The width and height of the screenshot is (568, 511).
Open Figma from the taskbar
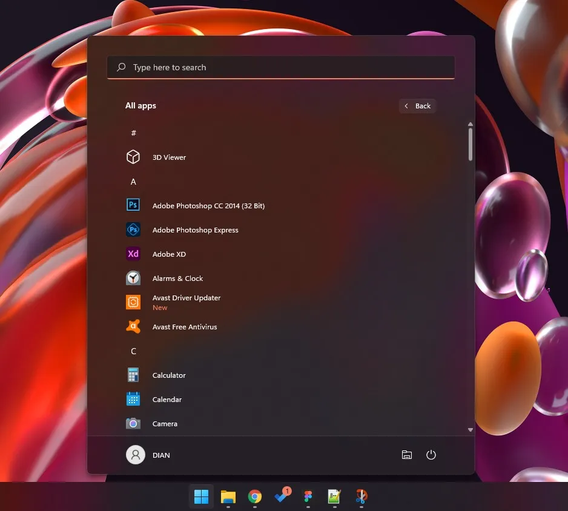pyautogui.click(x=307, y=497)
